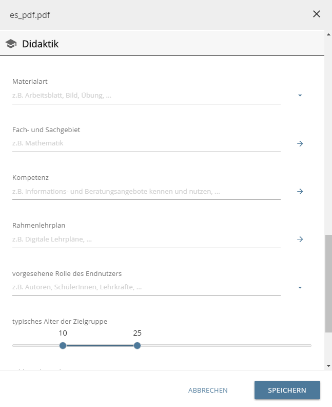Image resolution: width=332 pixels, height=407 pixels.
Task: Click the Materialart input field
Action: tap(146, 96)
